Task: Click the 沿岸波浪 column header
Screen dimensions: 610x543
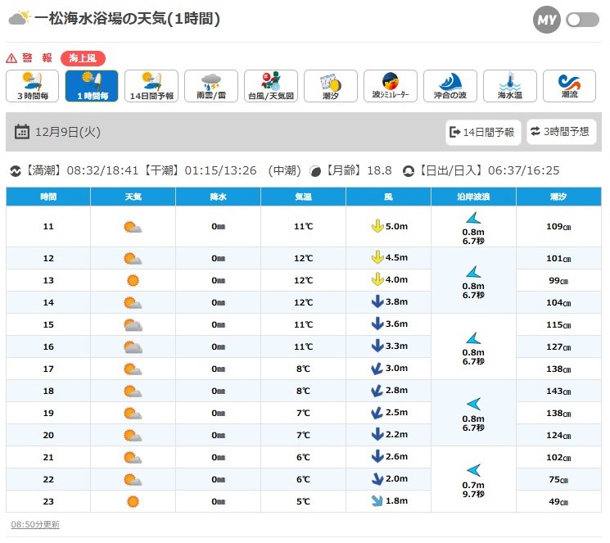Action: (473, 197)
